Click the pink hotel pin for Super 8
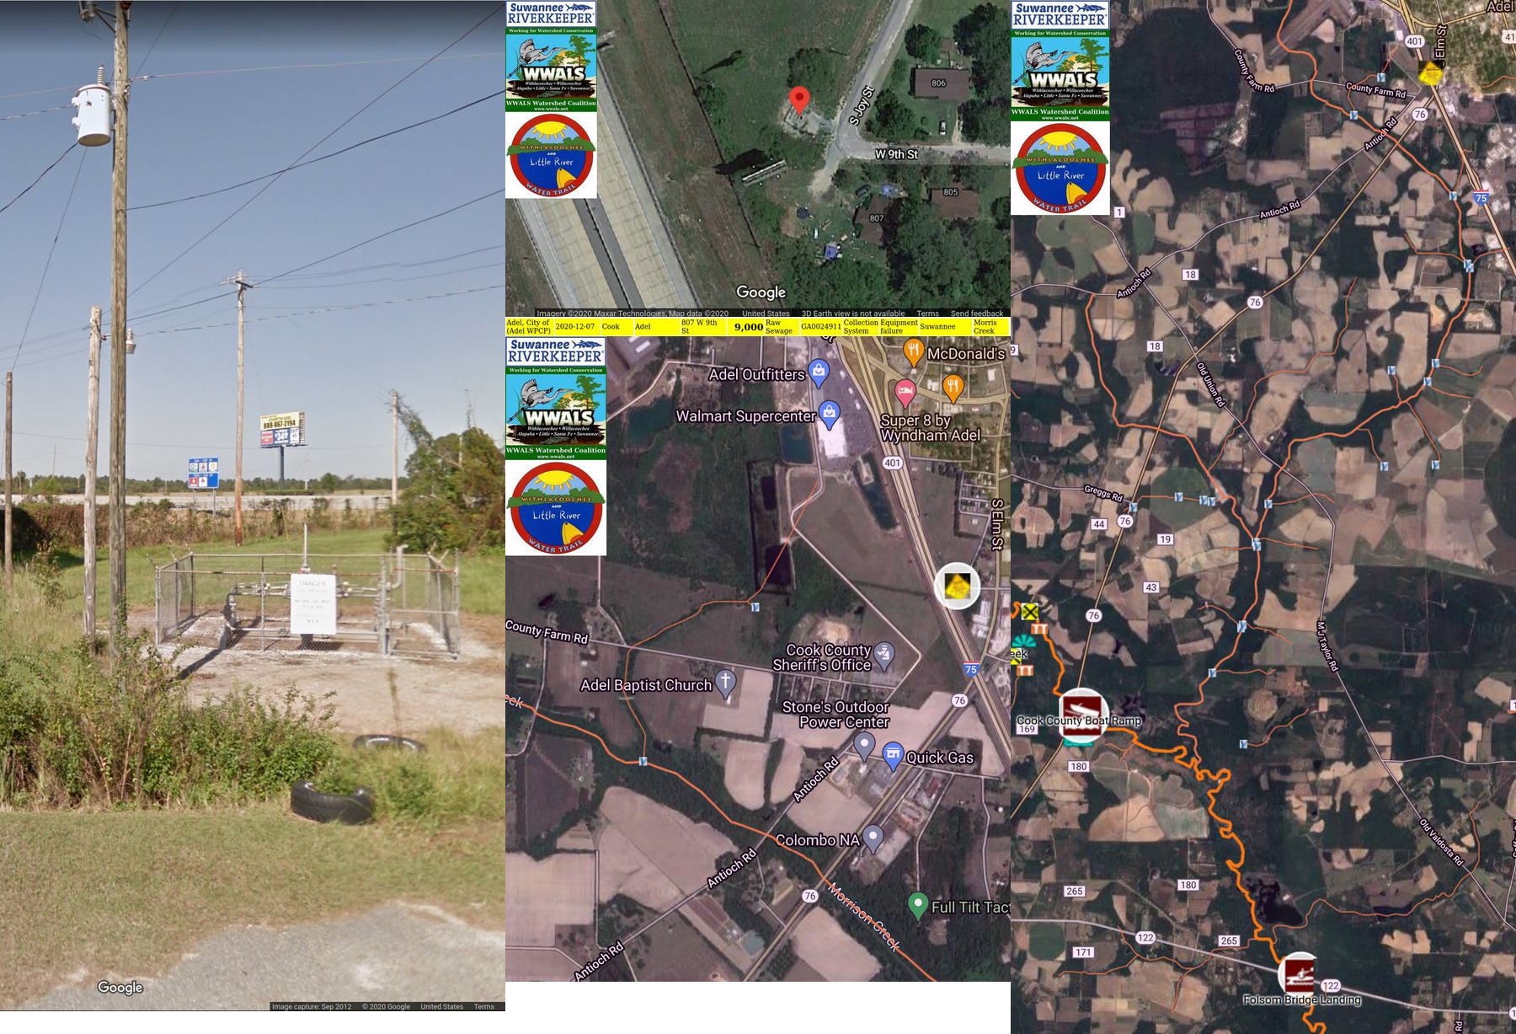The height and width of the screenshot is (1034, 1516). 905,393
